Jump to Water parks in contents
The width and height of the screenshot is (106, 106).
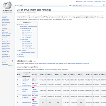[25, 40]
